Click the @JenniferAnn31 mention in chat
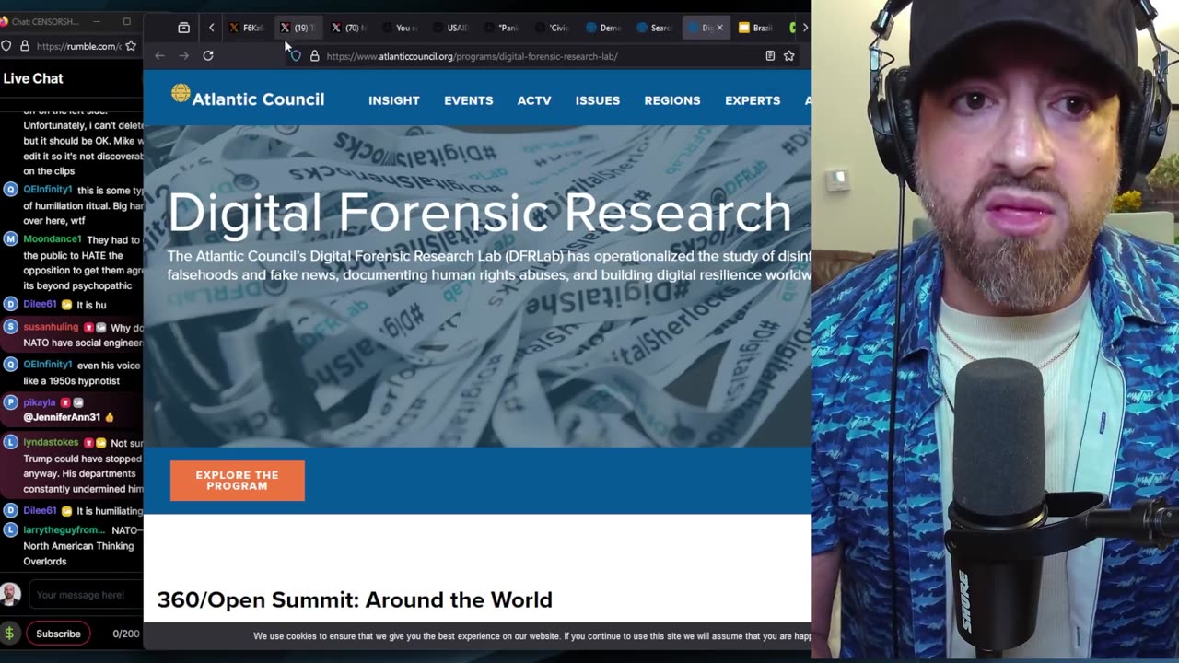 tap(62, 417)
